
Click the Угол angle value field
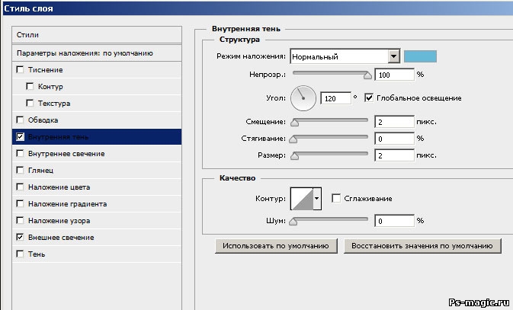pyautogui.click(x=332, y=98)
